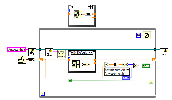
Task: Click the TF boolean indicator terminal
Action: coord(146,66)
